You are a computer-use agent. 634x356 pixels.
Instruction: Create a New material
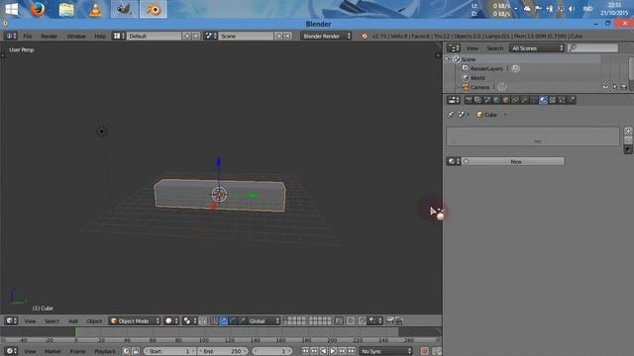(513, 161)
